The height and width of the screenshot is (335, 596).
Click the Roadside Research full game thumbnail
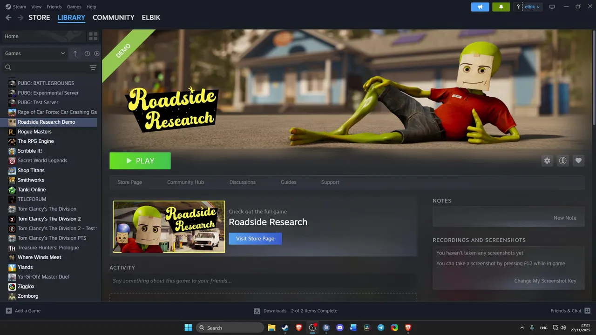click(x=169, y=227)
